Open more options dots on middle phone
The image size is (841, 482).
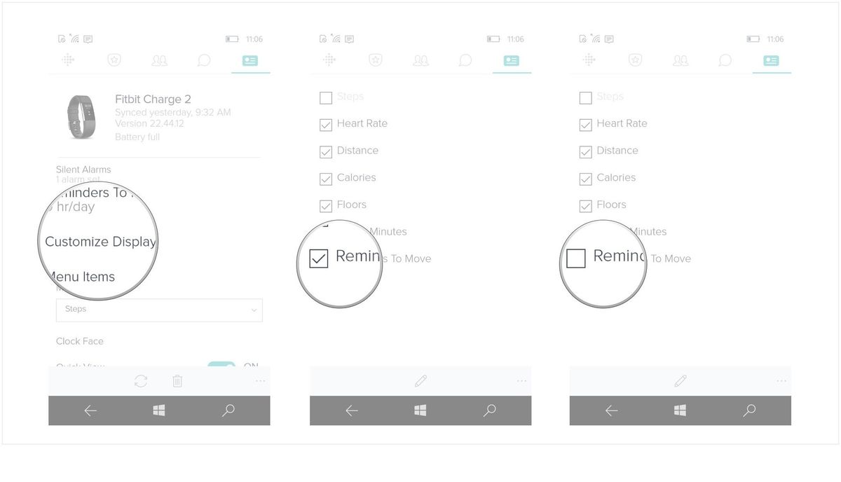point(521,381)
